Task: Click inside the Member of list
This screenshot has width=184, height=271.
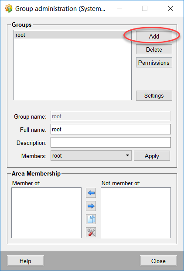Action: pos(47,213)
